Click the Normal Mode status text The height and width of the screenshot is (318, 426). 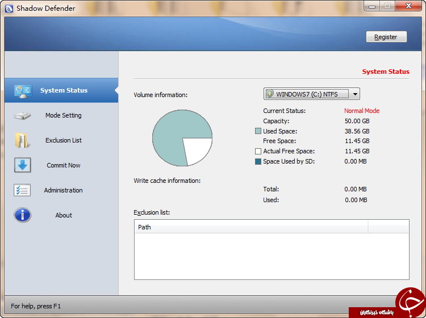362,111
